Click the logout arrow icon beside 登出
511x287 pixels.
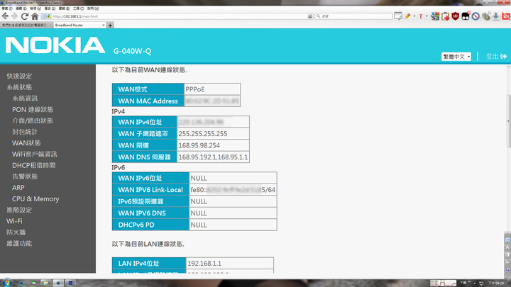(503, 56)
